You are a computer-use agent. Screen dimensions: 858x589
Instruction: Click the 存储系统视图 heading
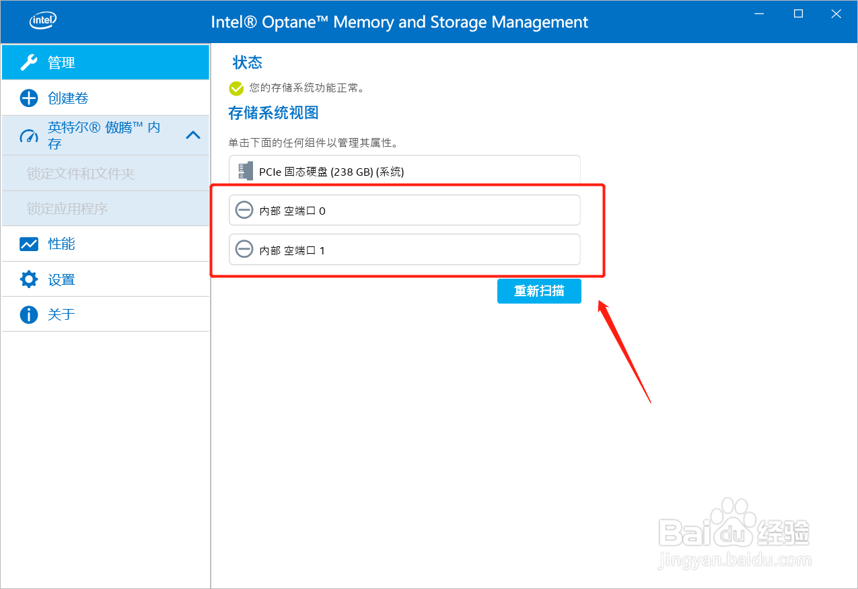273,113
